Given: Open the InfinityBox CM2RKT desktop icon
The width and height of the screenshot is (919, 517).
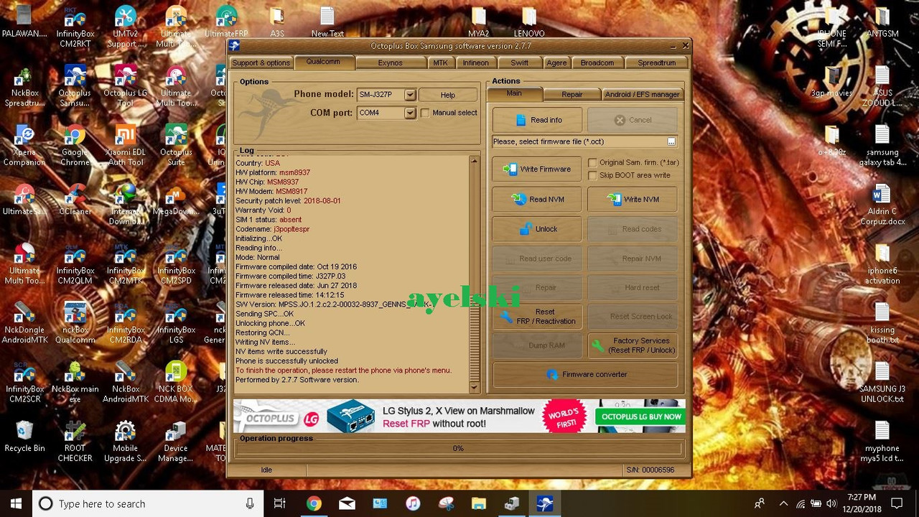Looking at the screenshot, I should click(x=75, y=24).
